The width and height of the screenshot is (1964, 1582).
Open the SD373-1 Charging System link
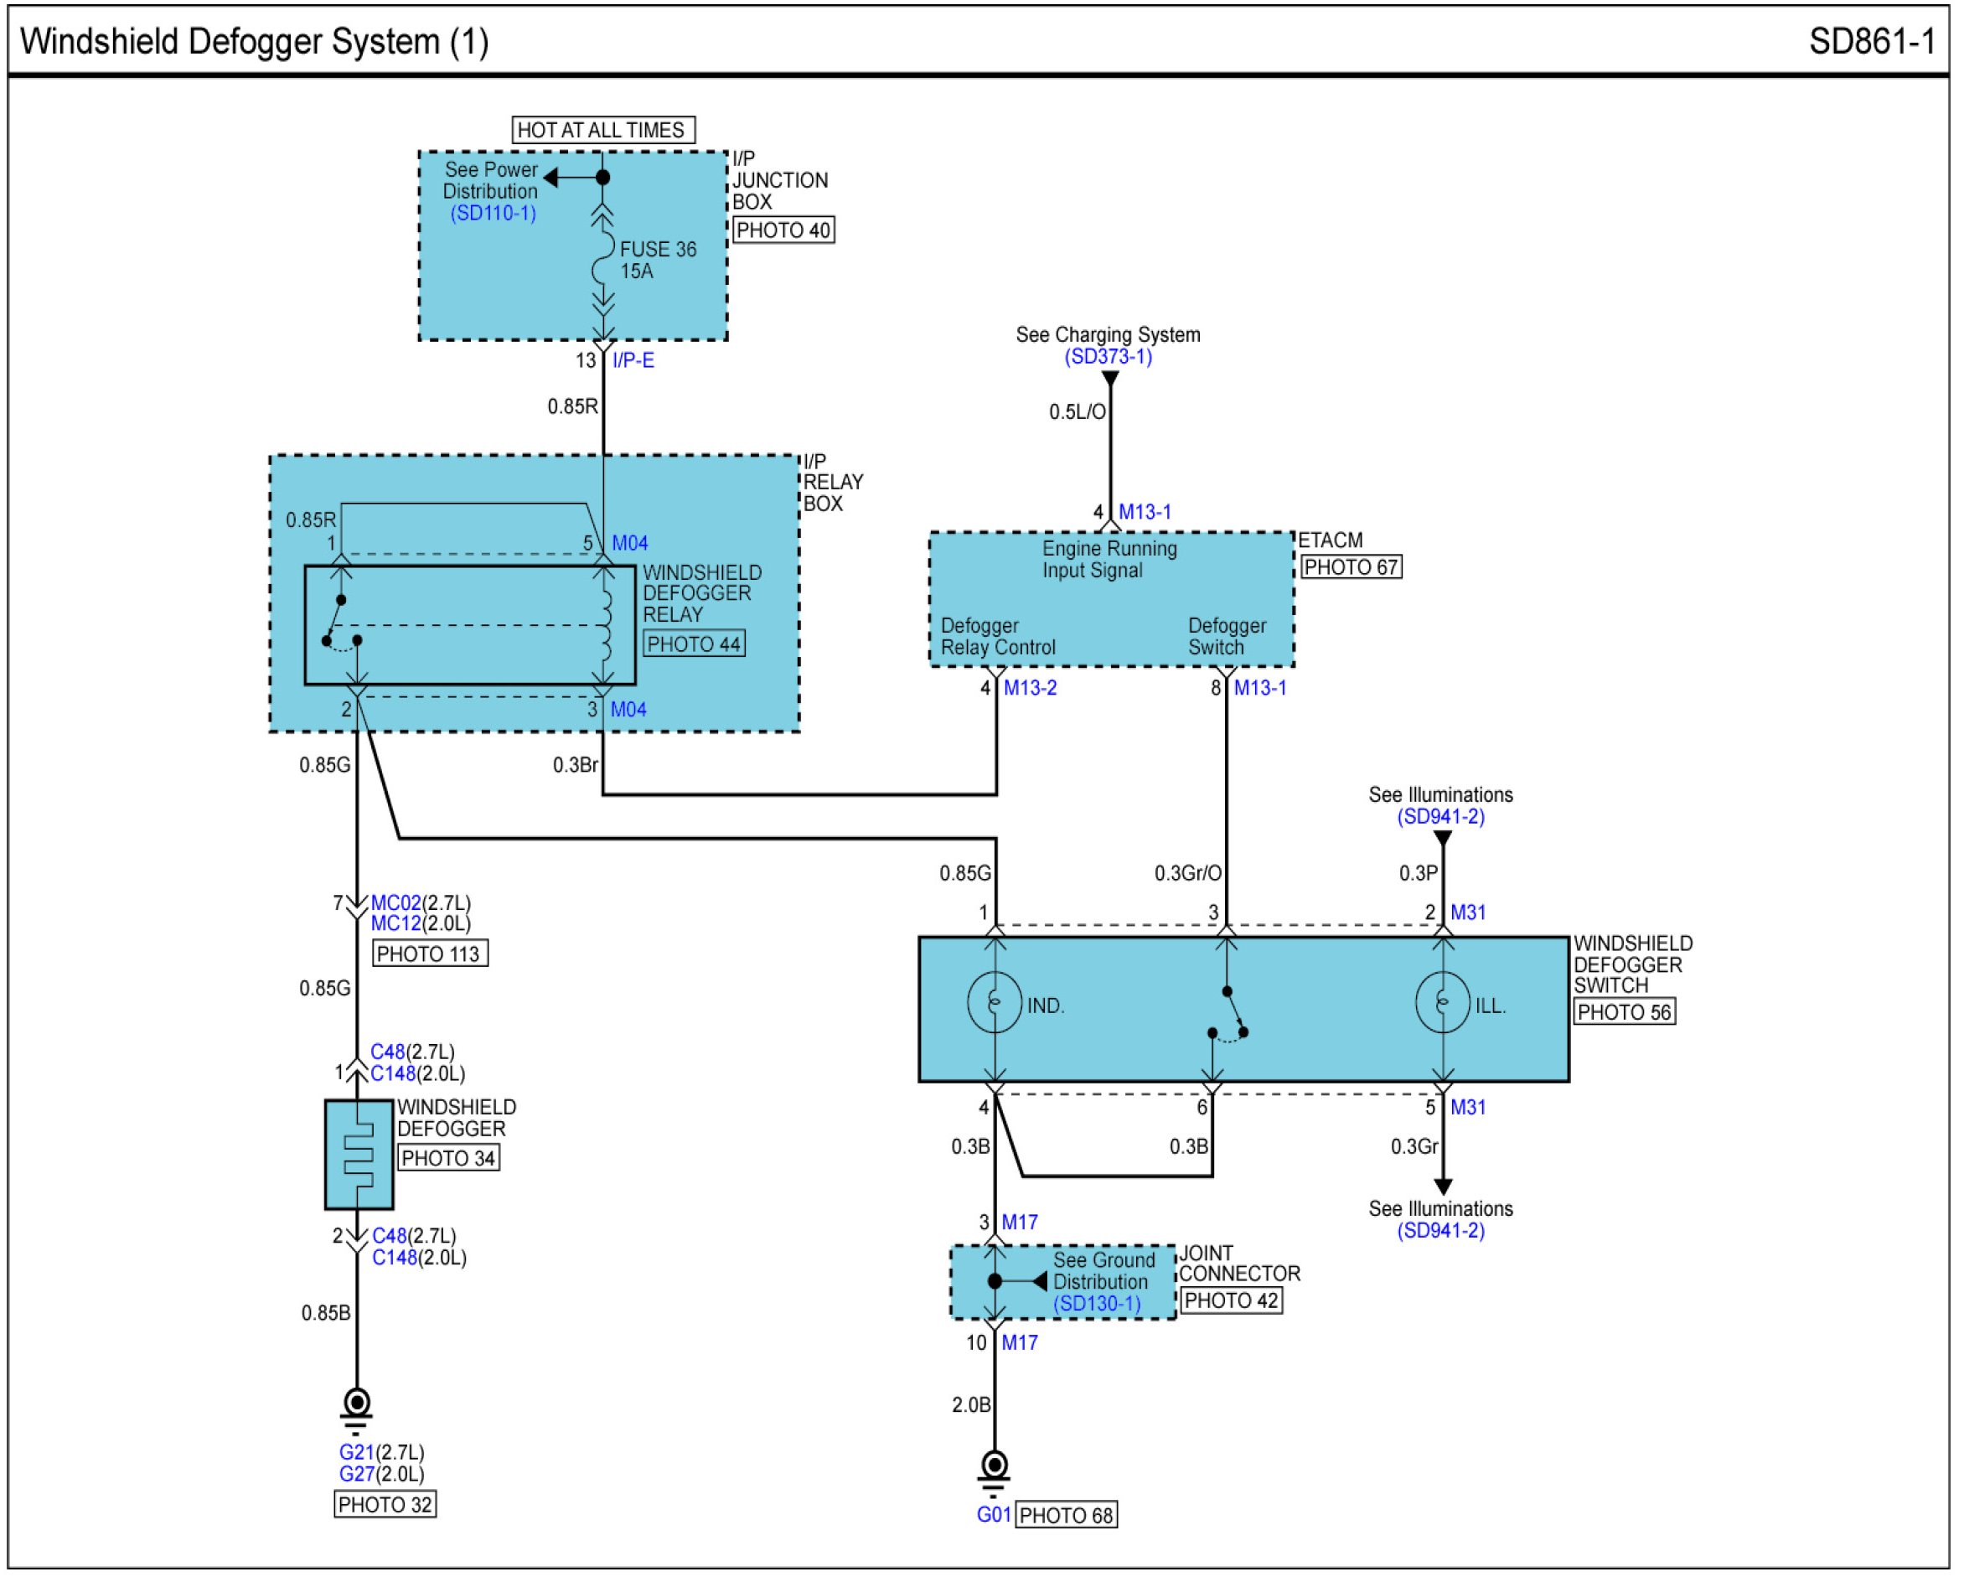coord(1109,356)
